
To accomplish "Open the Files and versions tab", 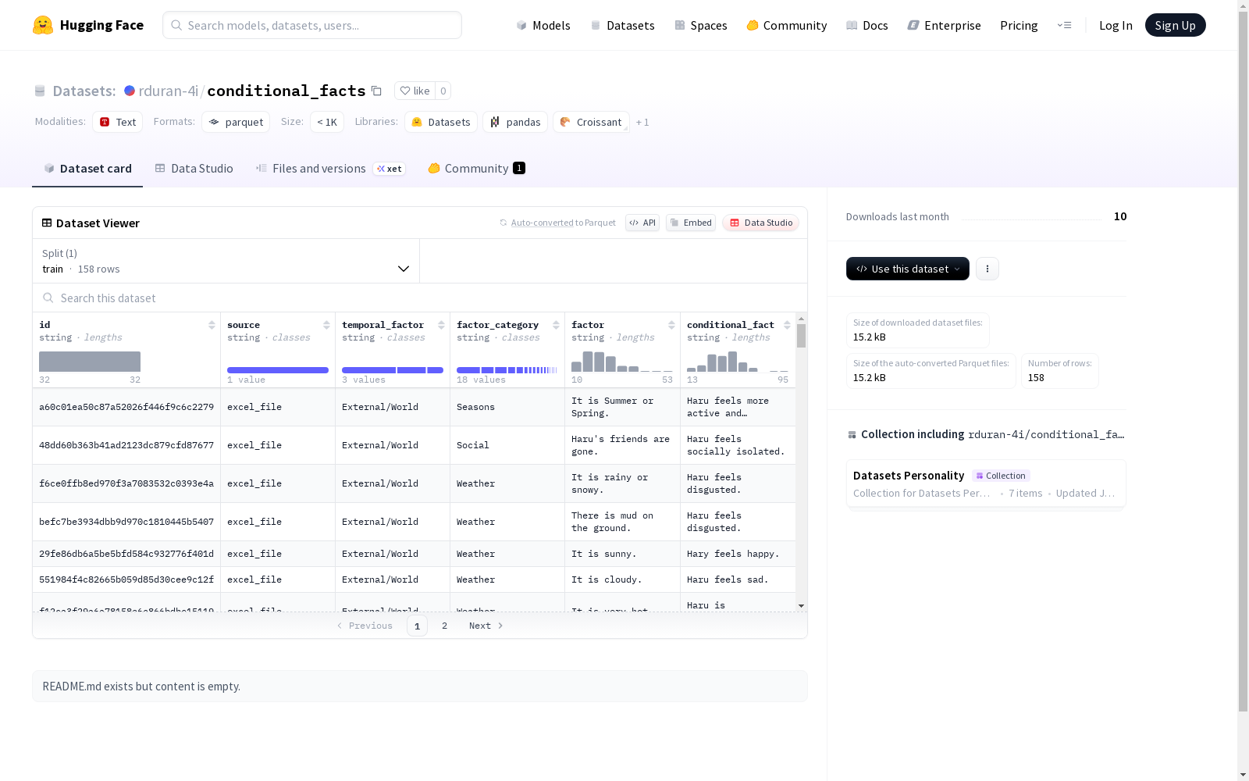I will point(330,169).
